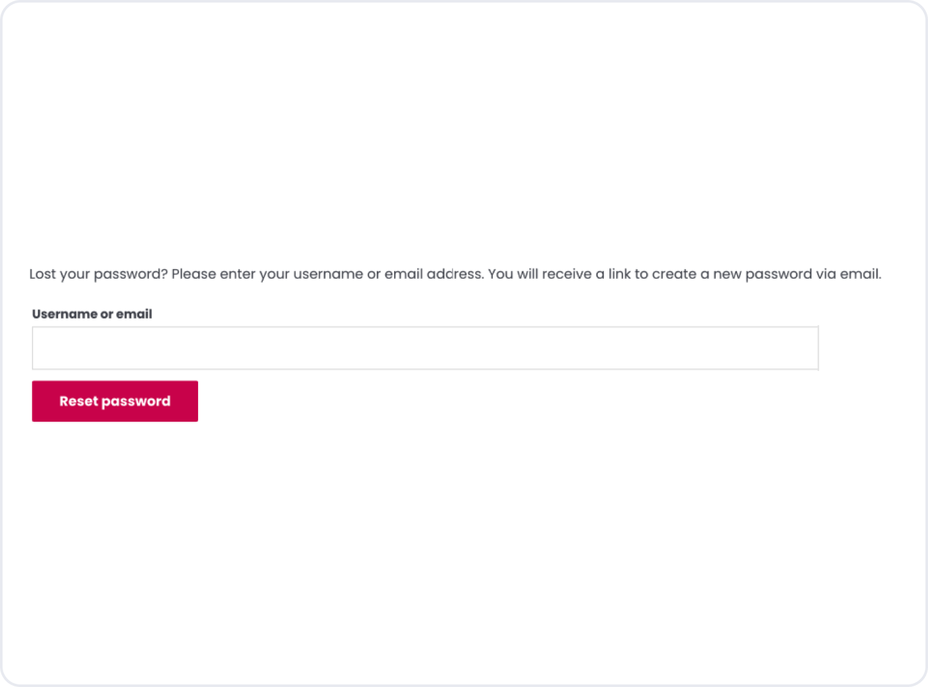Click the word 'email' in the bold label
Viewport: 928px width, 687px height.
(x=134, y=314)
